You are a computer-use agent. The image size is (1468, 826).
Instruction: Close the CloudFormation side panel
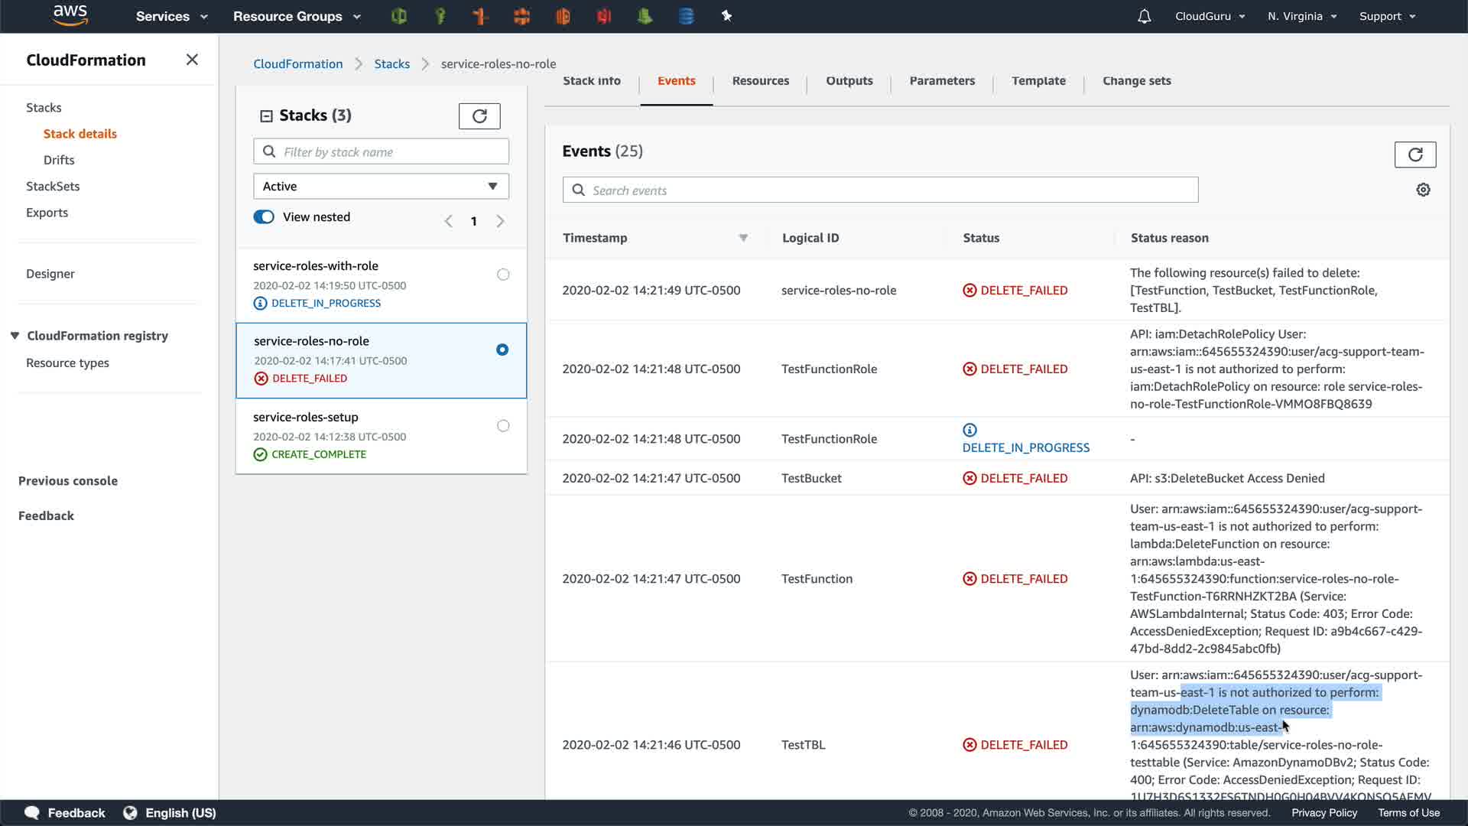(192, 60)
